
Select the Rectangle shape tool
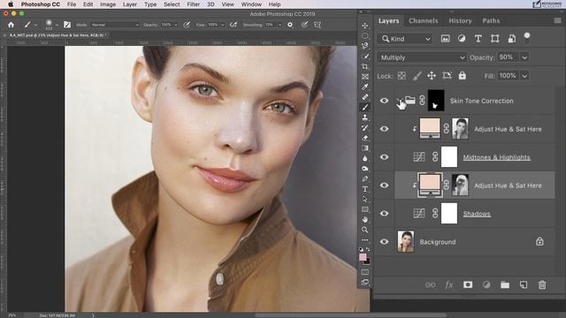[365, 209]
